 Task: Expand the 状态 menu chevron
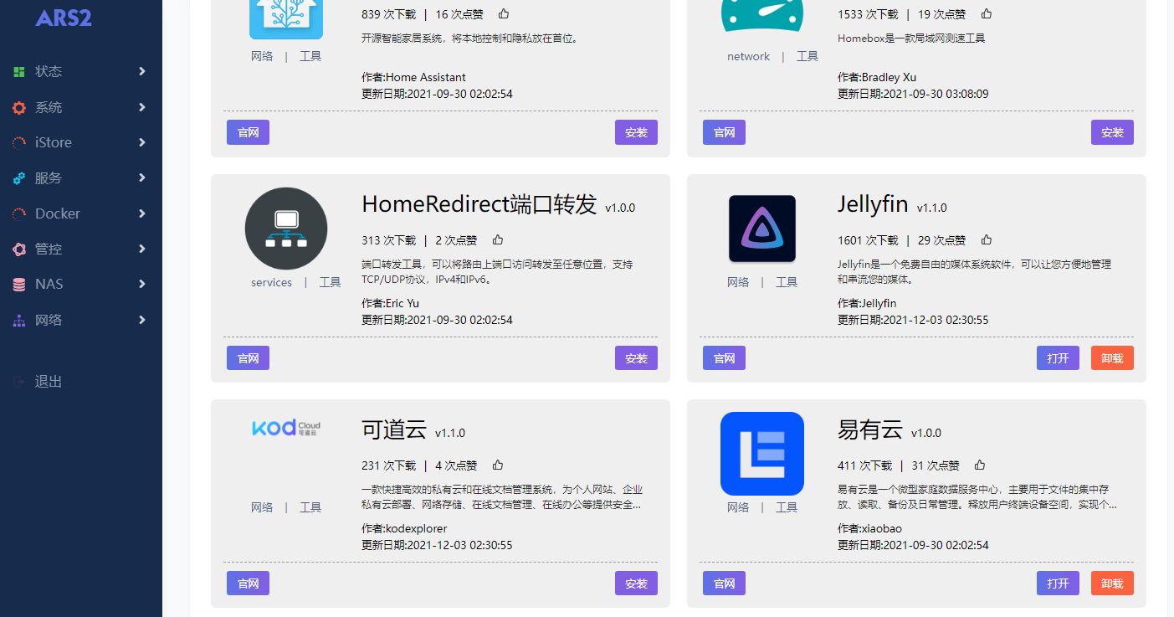(x=142, y=71)
